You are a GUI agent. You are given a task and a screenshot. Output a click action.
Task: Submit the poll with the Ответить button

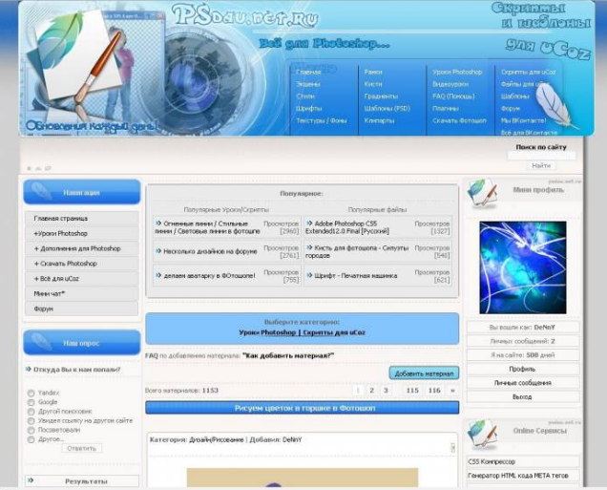click(x=81, y=448)
